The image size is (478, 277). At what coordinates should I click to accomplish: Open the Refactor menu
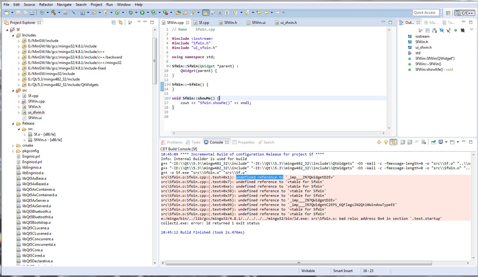(x=46, y=5)
